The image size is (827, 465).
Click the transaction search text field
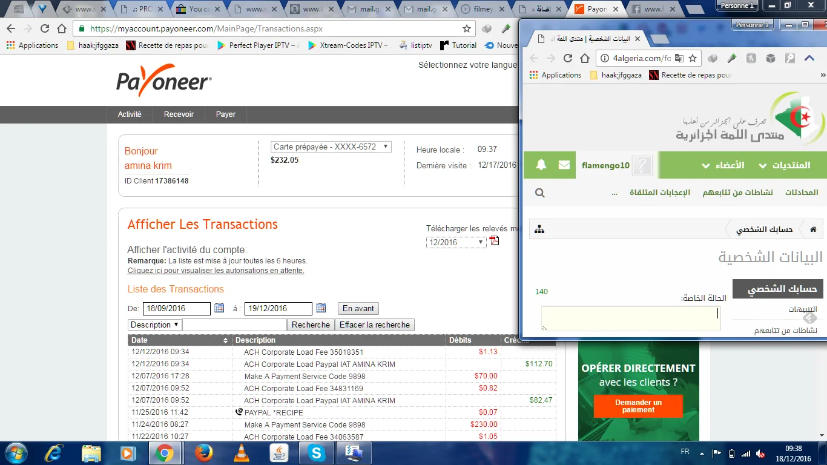click(234, 325)
